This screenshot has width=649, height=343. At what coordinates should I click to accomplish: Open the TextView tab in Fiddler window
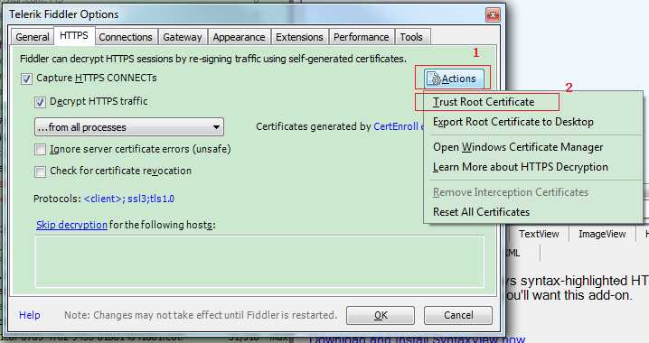(539, 235)
